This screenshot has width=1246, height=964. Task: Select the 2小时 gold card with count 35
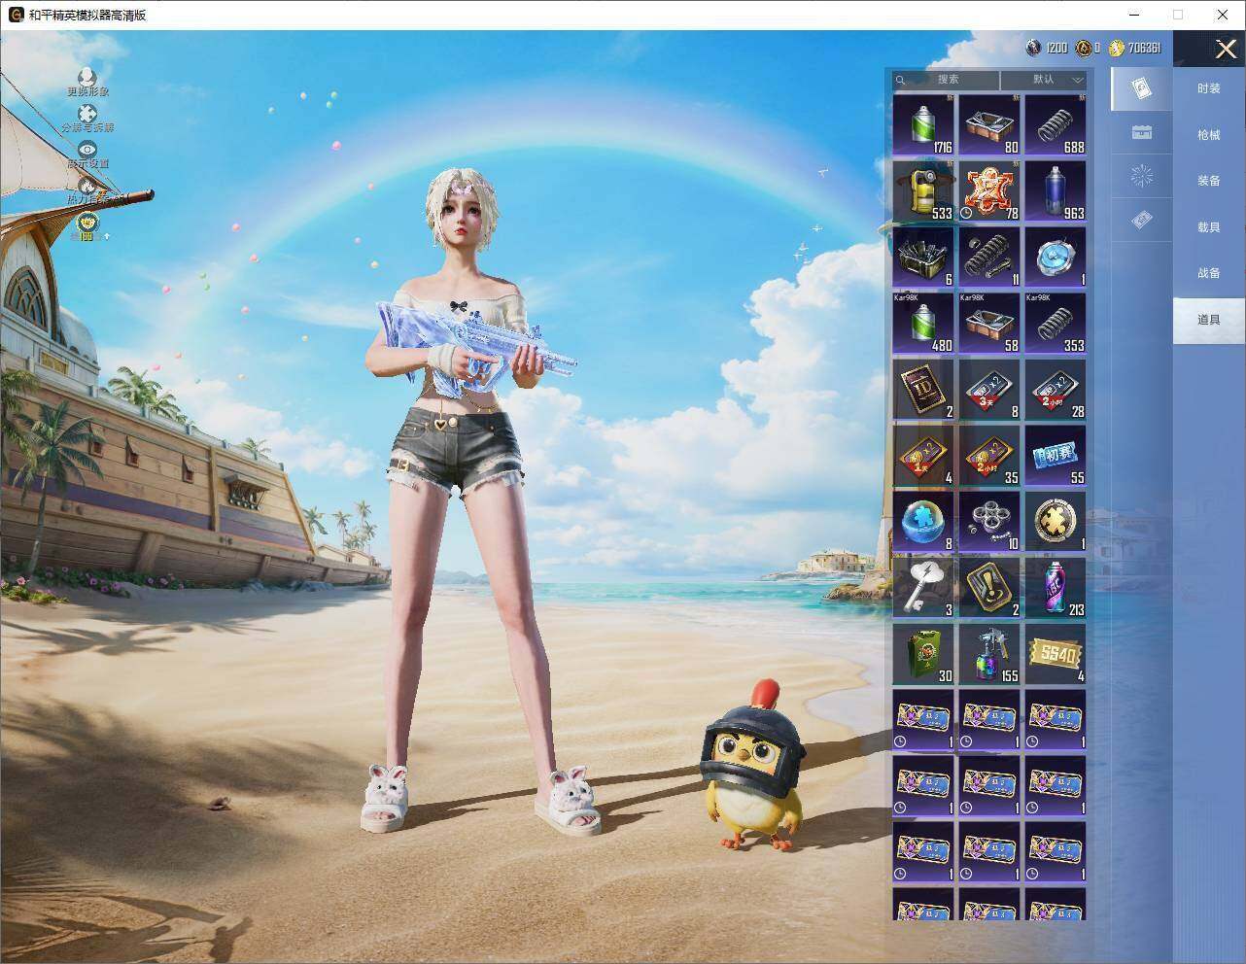(989, 455)
